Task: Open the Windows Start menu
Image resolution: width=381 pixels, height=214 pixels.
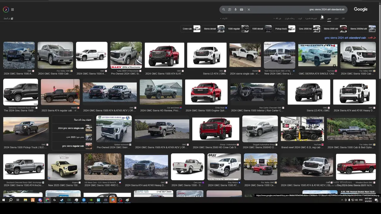Action: (x=4, y=200)
